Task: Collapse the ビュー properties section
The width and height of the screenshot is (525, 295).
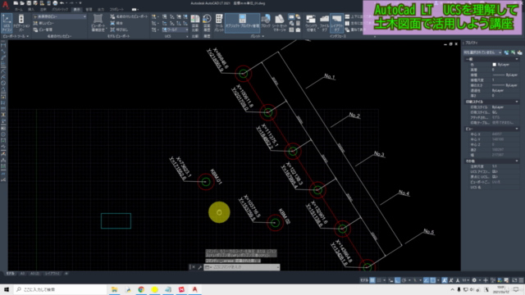Action: pos(517,129)
